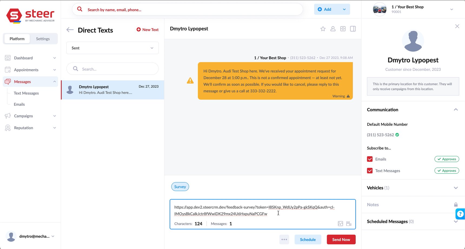
Task: Select the Campaigns megaphone icon in sidebar
Action: [8, 116]
